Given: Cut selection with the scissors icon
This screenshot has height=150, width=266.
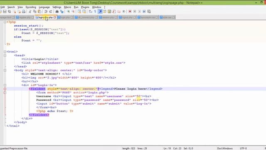Looking at the screenshot, I should coord(30,12).
